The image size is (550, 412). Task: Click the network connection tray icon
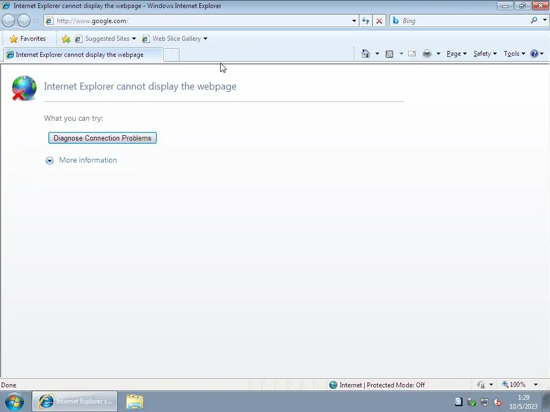(484, 402)
